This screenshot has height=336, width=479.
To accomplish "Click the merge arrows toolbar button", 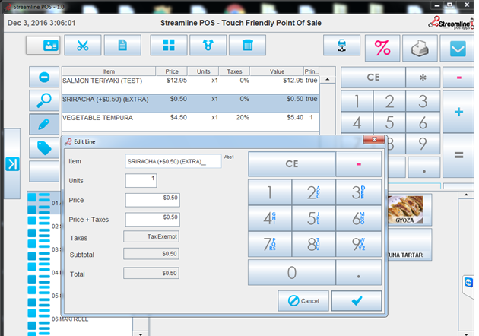I will pos(208,45).
